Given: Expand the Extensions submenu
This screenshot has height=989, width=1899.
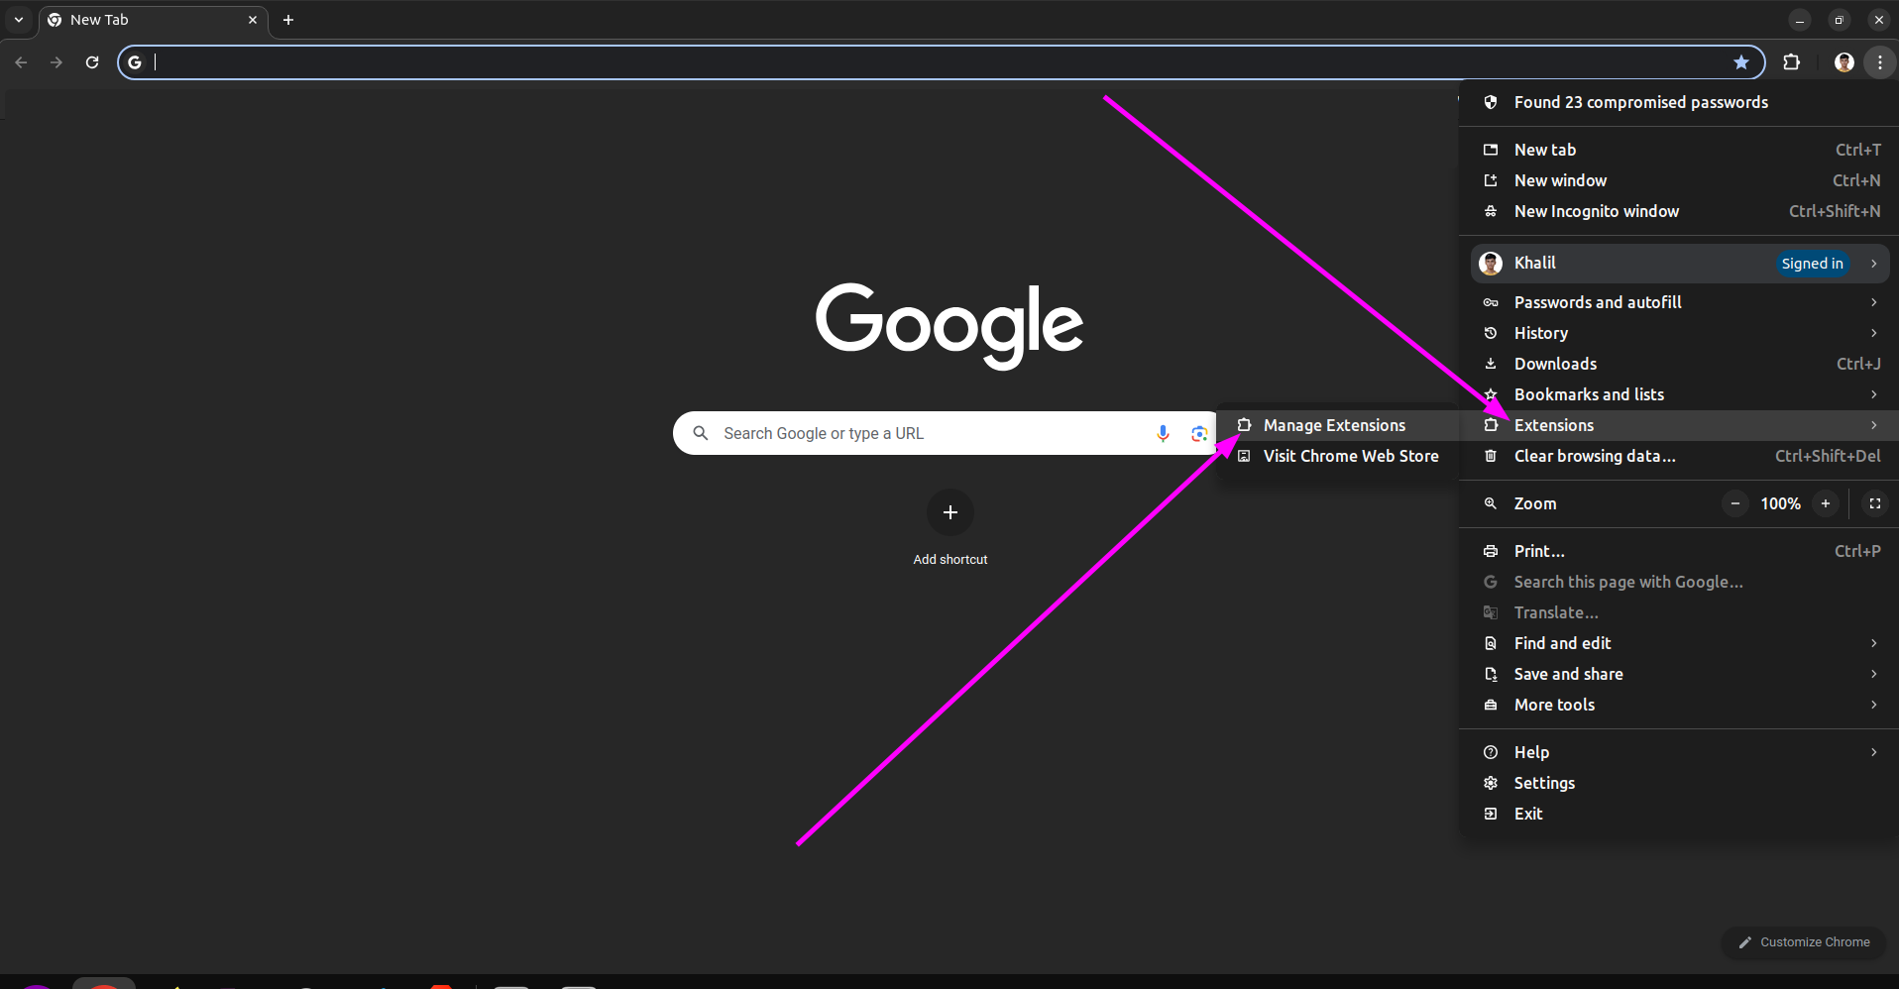Looking at the screenshot, I should click(1679, 425).
